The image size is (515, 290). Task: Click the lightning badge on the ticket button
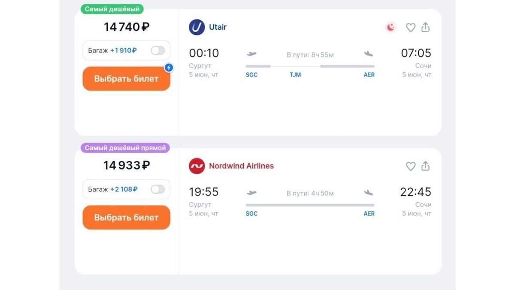169,67
